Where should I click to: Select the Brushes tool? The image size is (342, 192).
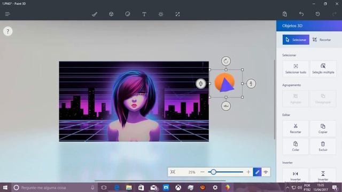[95, 14]
